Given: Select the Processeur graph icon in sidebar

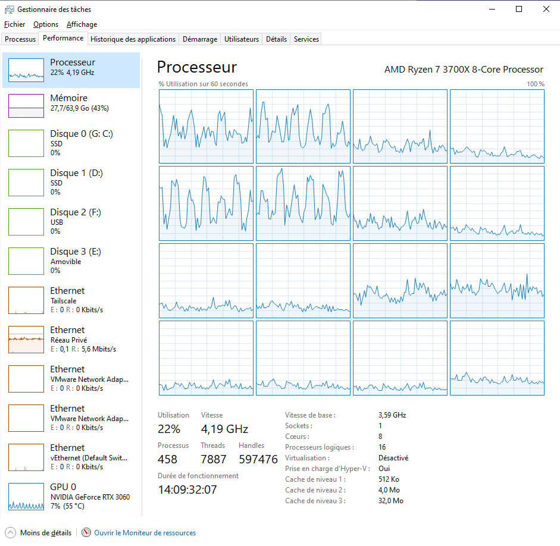Looking at the screenshot, I should (x=26, y=70).
